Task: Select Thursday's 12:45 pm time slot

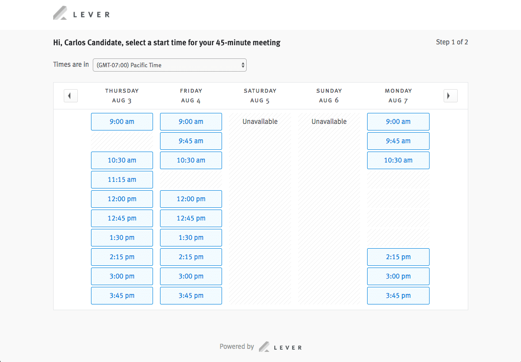Action: pos(122,218)
